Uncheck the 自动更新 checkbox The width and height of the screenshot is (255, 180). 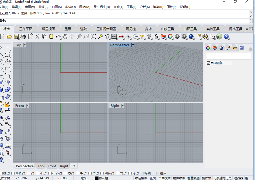208,63
